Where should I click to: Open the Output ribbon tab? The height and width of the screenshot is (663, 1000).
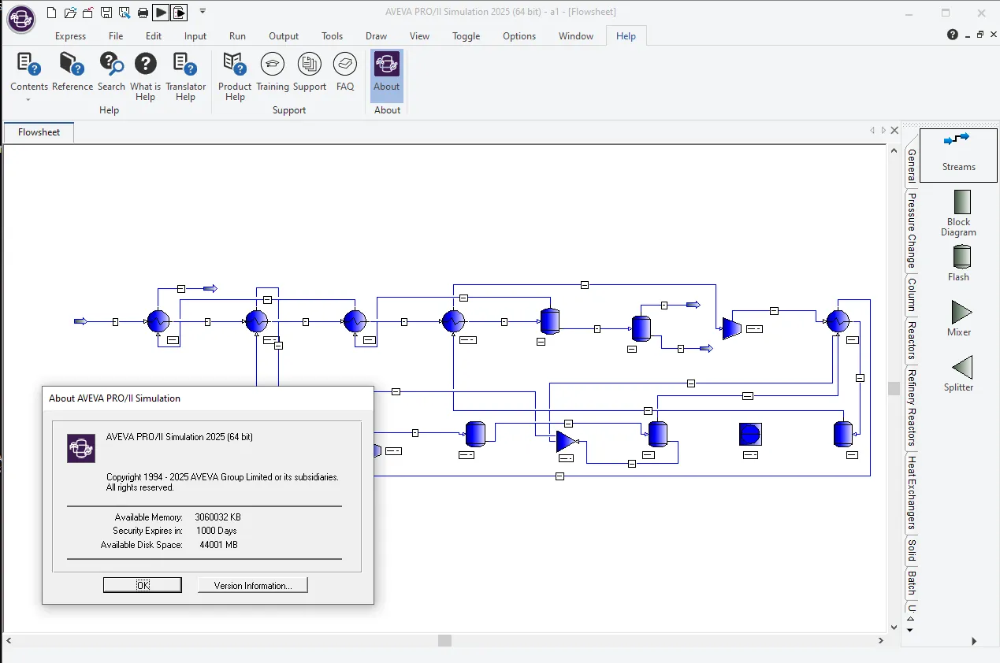[x=284, y=36]
